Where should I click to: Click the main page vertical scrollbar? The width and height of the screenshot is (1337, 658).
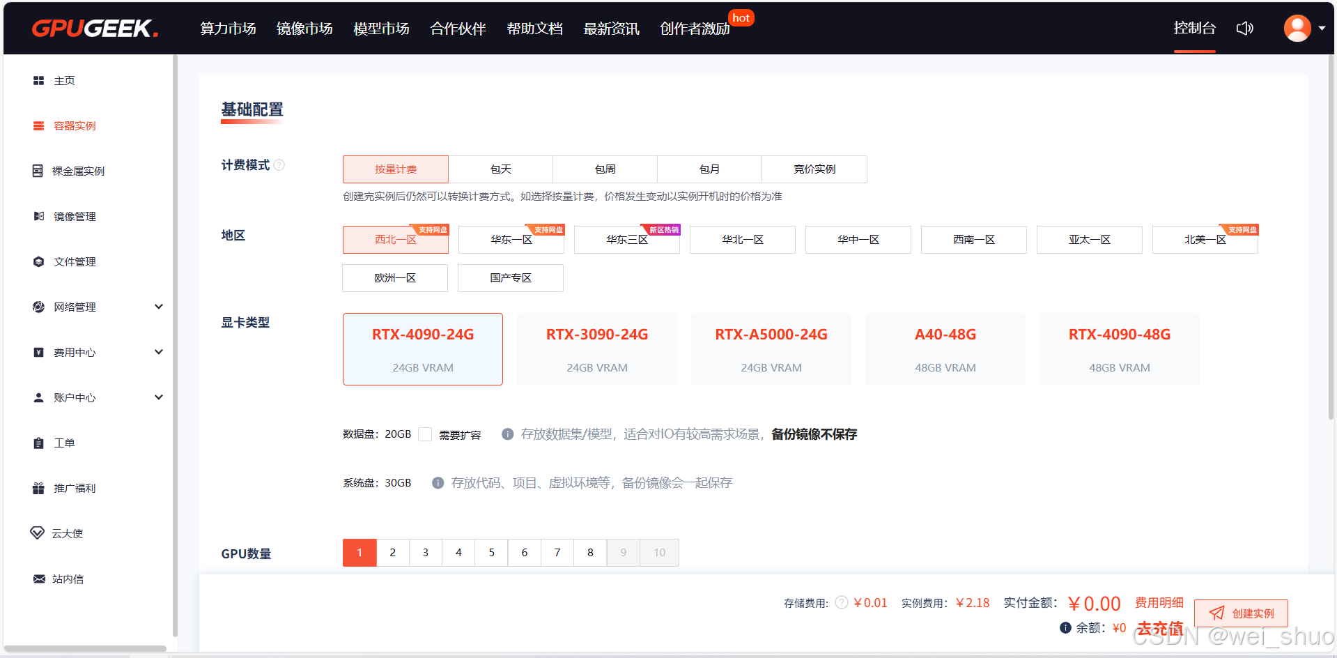1331,237
